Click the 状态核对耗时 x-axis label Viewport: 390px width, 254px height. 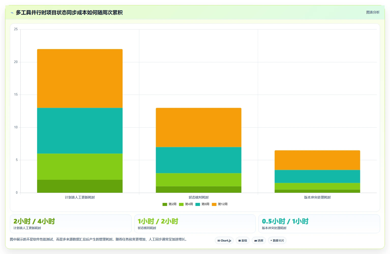[x=199, y=197]
